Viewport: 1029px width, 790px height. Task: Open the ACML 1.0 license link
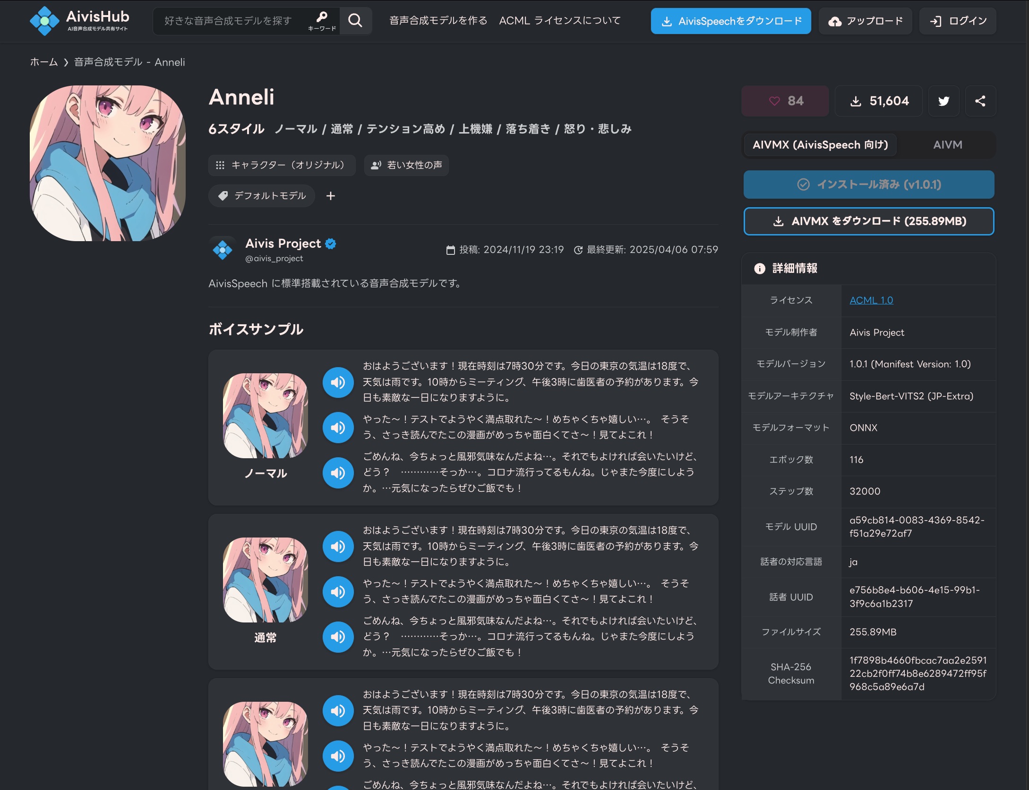[x=871, y=300]
